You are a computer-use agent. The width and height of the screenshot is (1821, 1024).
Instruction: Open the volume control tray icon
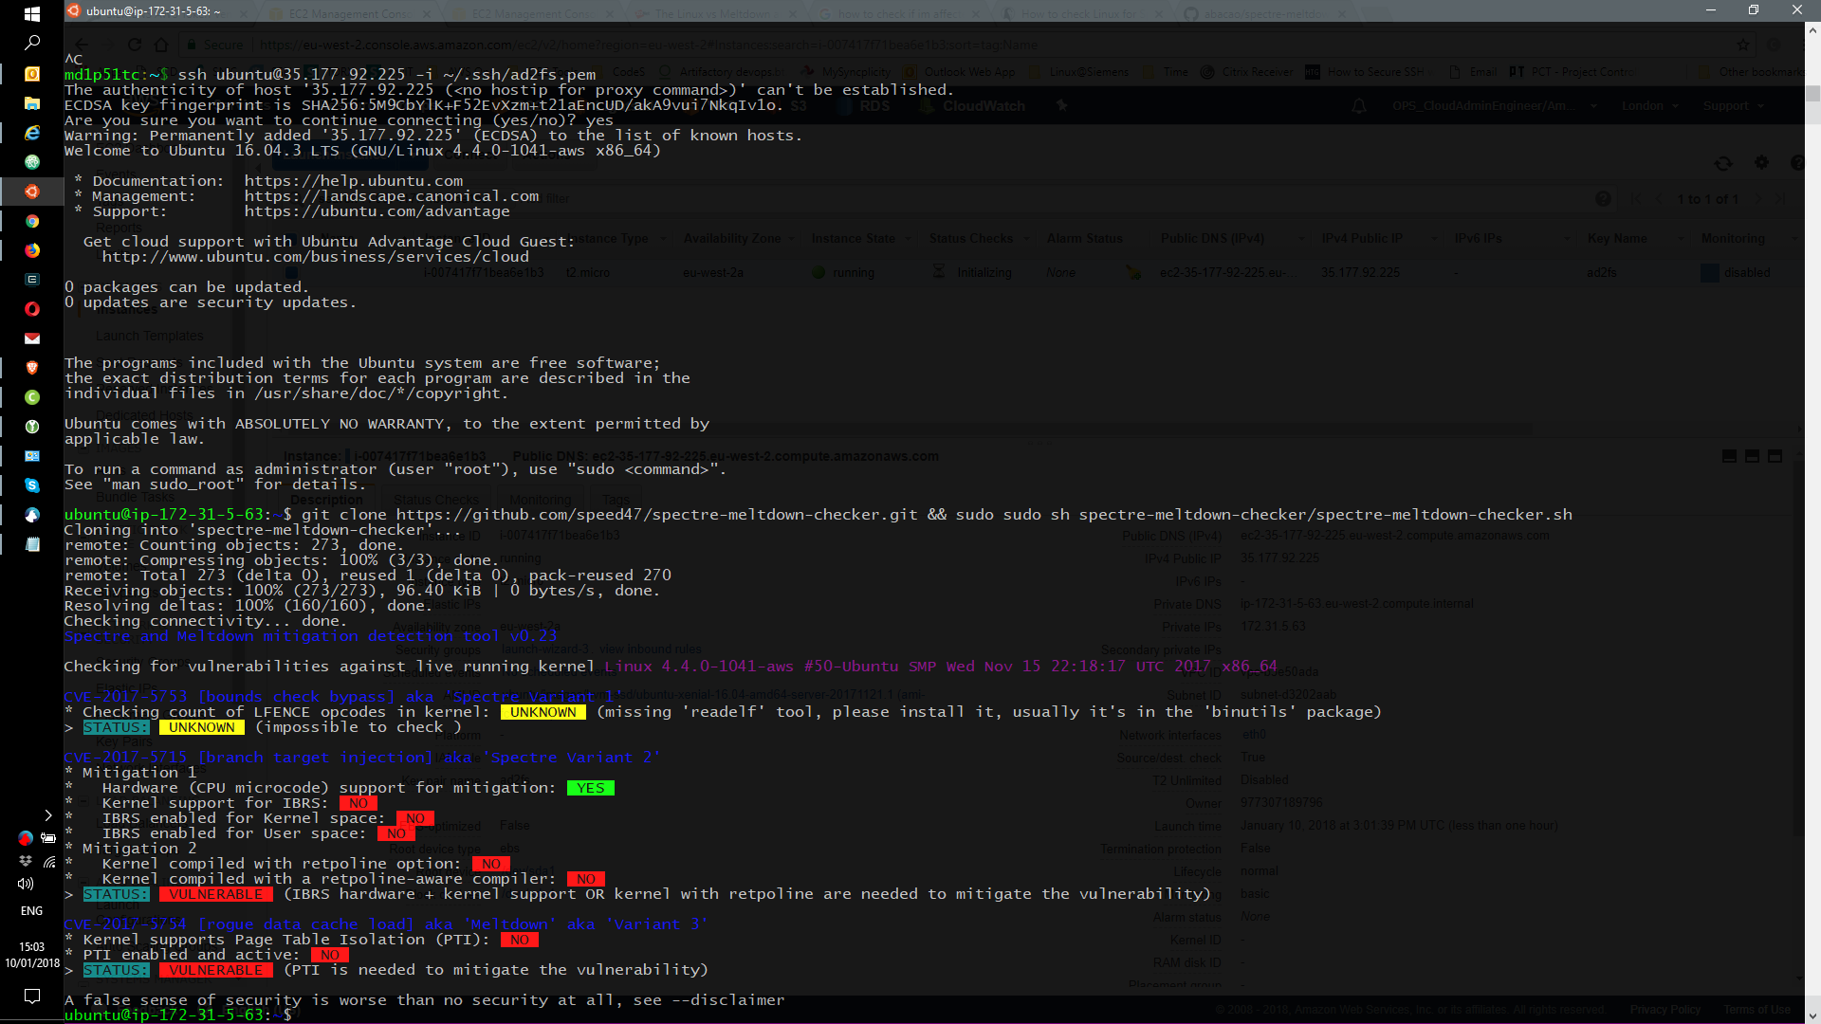[26, 884]
